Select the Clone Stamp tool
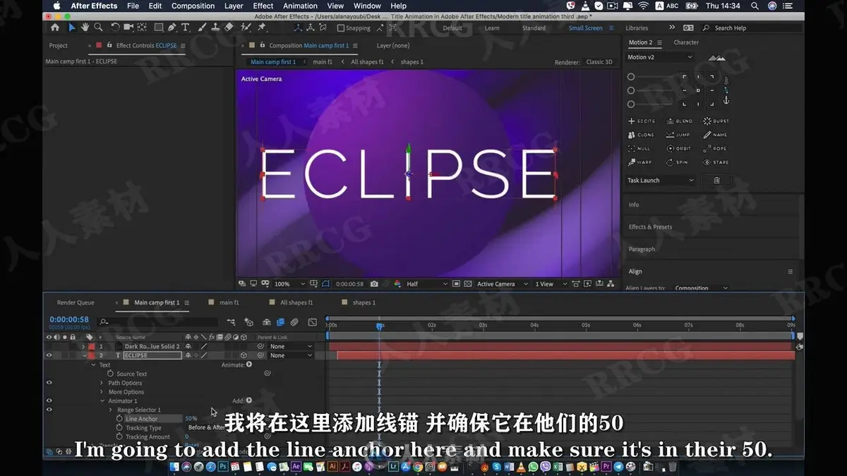 [x=215, y=28]
